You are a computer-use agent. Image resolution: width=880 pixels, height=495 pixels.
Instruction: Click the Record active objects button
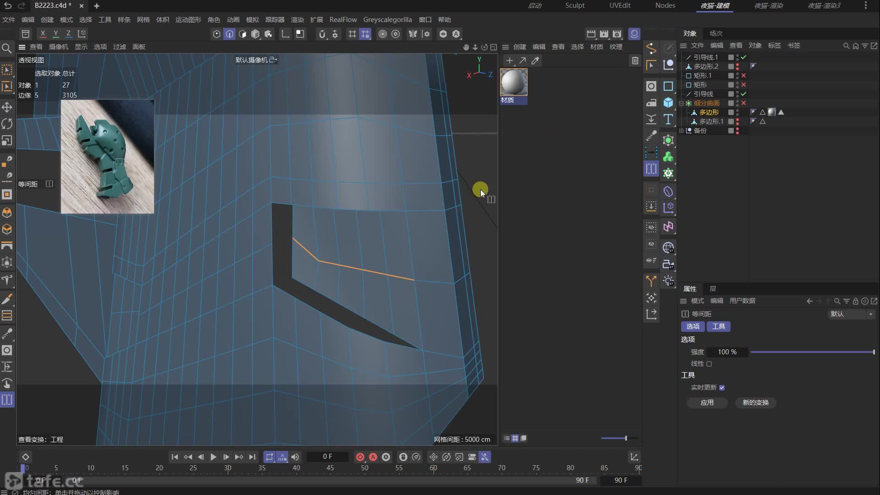[x=360, y=457]
